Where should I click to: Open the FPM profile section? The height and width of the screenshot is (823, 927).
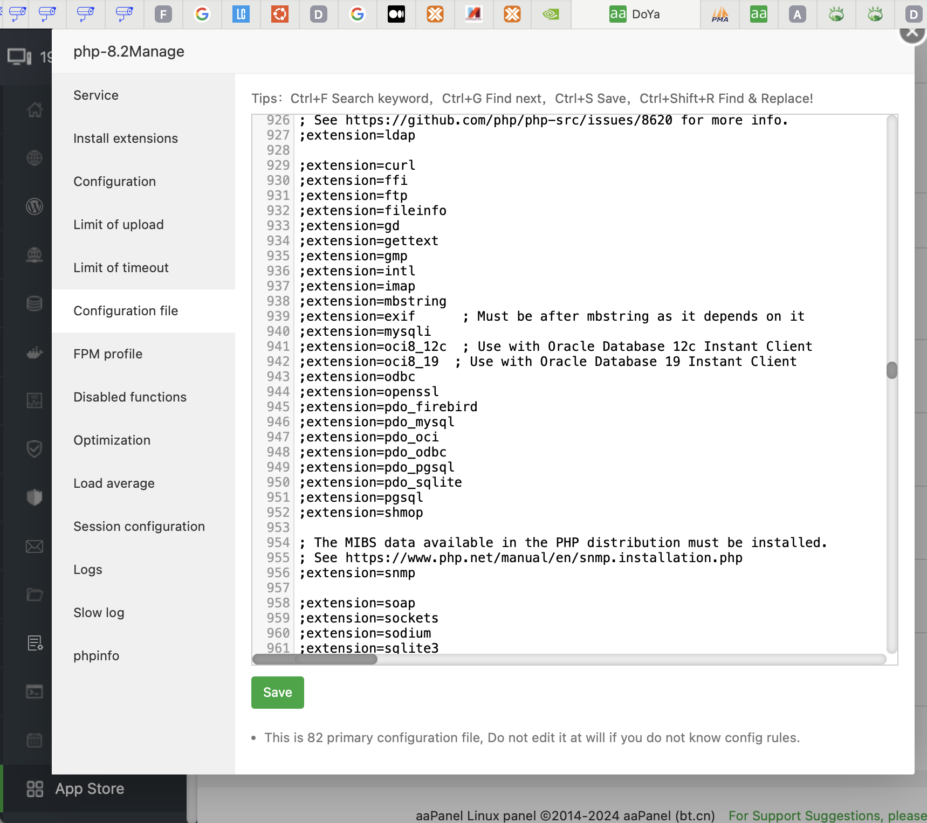tap(108, 354)
